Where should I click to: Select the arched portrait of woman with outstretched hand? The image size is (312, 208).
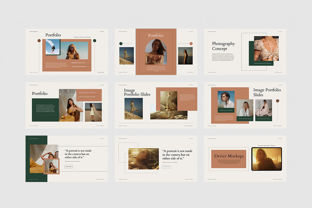coord(156,52)
